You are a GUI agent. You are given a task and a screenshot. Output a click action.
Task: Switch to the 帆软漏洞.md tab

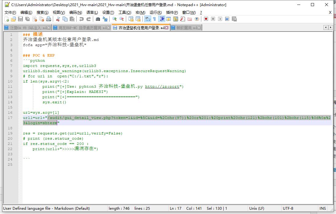pyautogui.click(x=186, y=28)
